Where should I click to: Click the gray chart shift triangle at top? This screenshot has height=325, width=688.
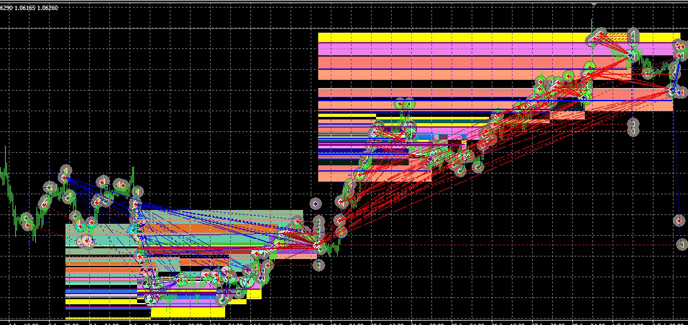click(x=594, y=4)
